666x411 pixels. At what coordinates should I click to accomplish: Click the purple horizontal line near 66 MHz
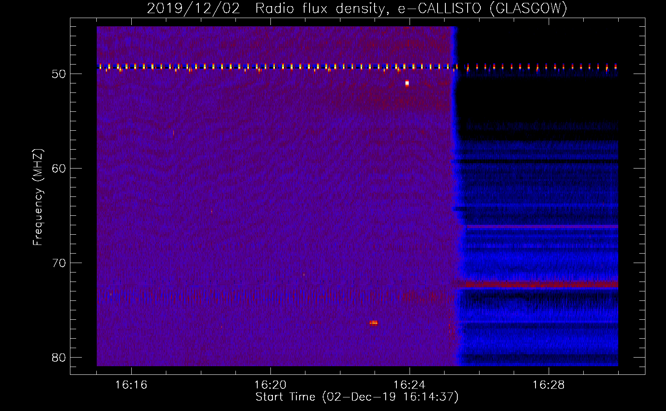543,226
